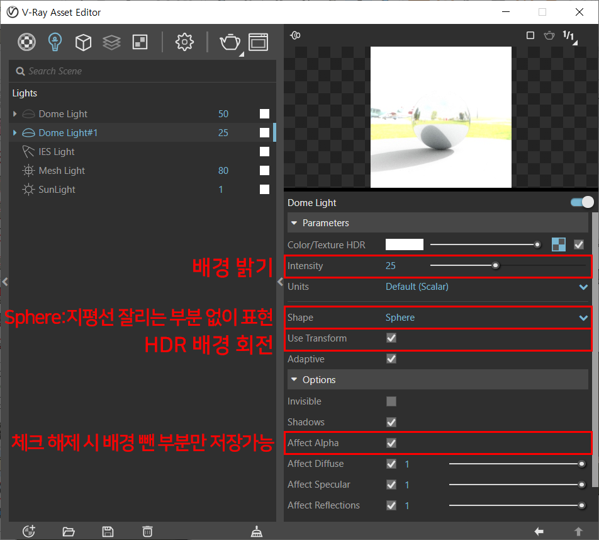The width and height of the screenshot is (599, 540).
Task: Uncheck the Affect Alpha checkbox
Action: [x=391, y=443]
